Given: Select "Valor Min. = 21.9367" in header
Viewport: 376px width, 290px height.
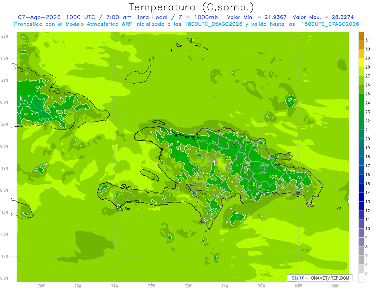Looking at the screenshot, I should (257, 17).
